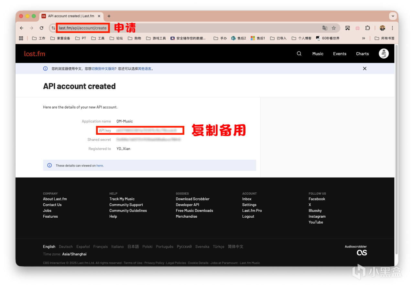Image resolution: width=414 pixels, height=287 pixels.
Task: Open the apps grid in bookmarks bar
Action: 21,38
